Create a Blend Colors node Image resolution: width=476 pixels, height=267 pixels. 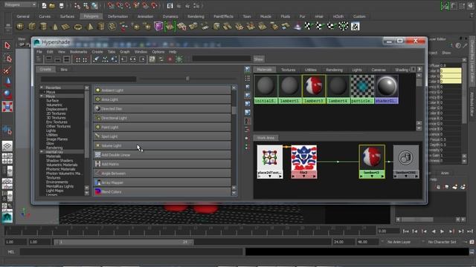coord(162,191)
